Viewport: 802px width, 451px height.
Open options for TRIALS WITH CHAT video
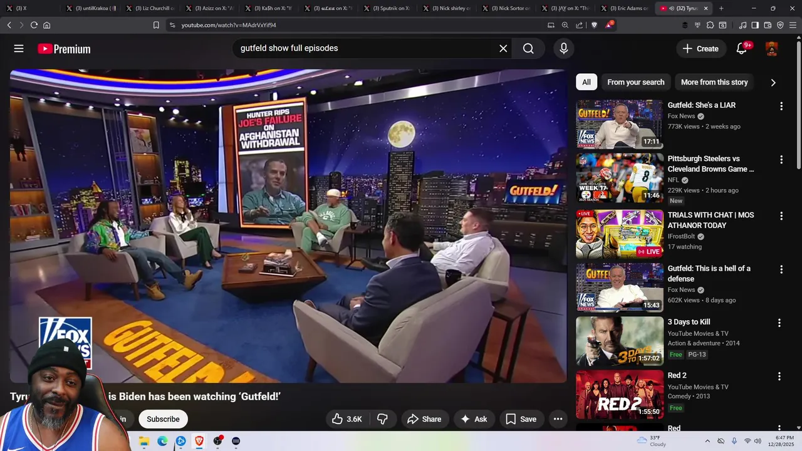781,216
